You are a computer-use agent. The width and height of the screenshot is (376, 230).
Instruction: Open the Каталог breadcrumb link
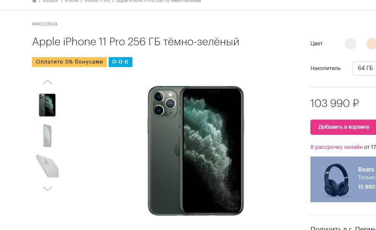[x=51, y=1]
